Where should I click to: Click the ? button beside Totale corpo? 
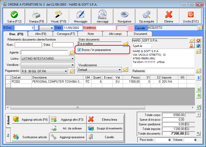pos(198,115)
